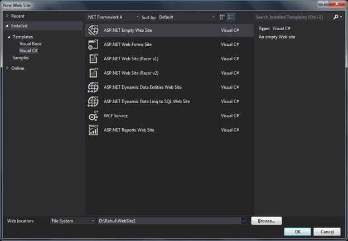Open the web location path history dropdown arrow
348x241 pixels.
point(243,221)
